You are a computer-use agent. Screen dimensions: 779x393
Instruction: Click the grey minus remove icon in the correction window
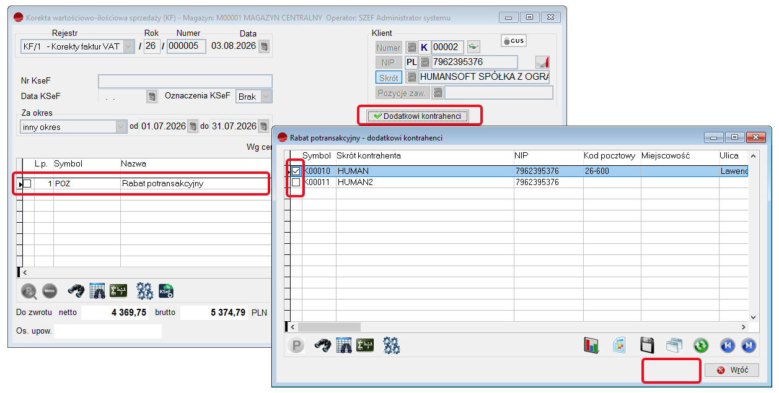(50, 290)
